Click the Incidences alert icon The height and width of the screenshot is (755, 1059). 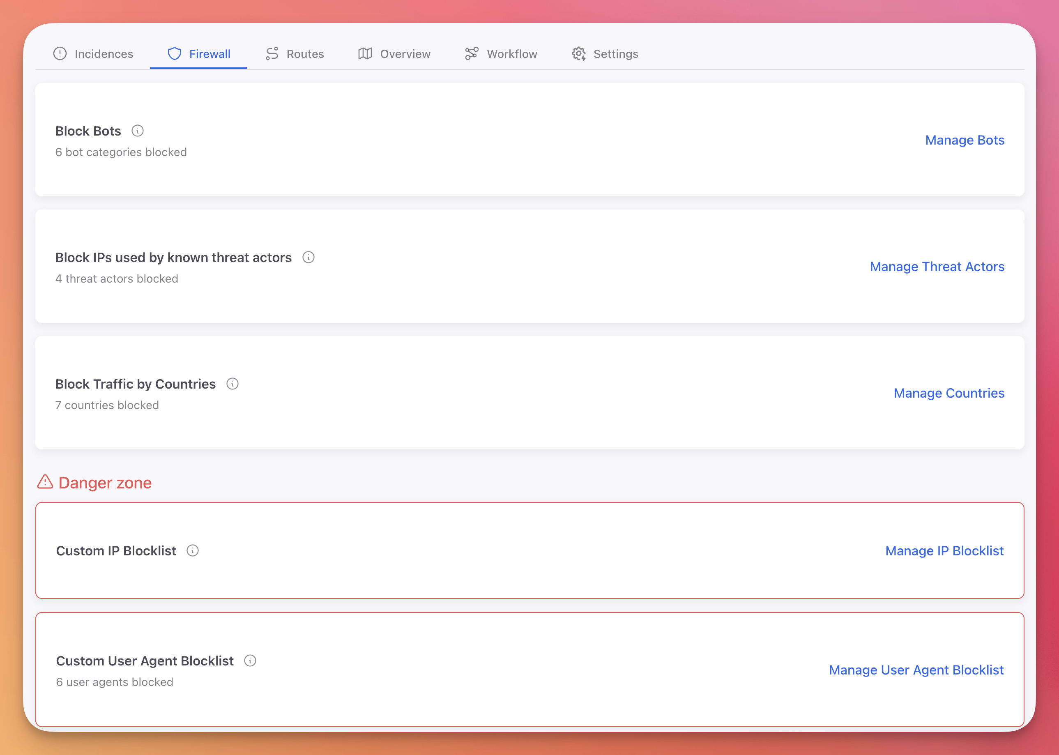tap(60, 54)
